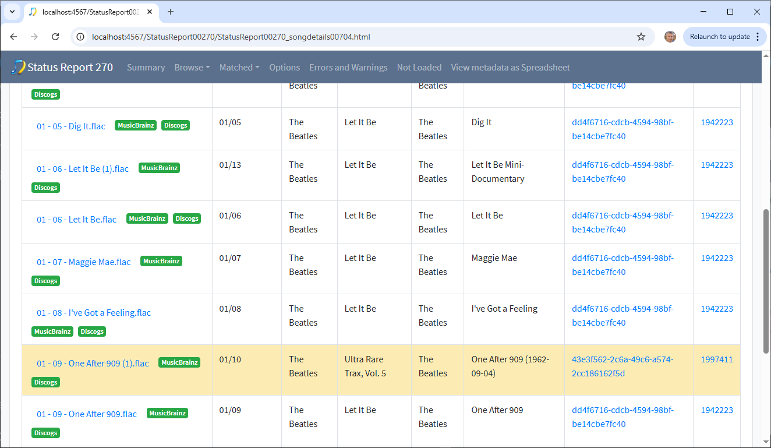
Task: View site information icon in address bar
Action: 81,37
